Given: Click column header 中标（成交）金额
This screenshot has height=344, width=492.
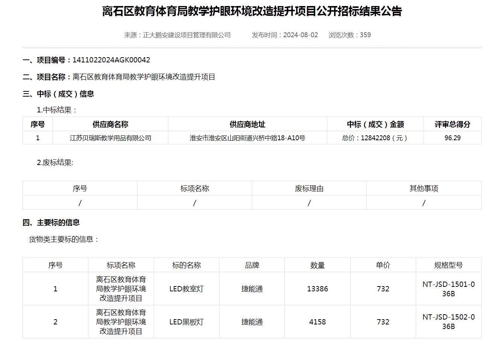Looking at the screenshot, I should point(375,124).
